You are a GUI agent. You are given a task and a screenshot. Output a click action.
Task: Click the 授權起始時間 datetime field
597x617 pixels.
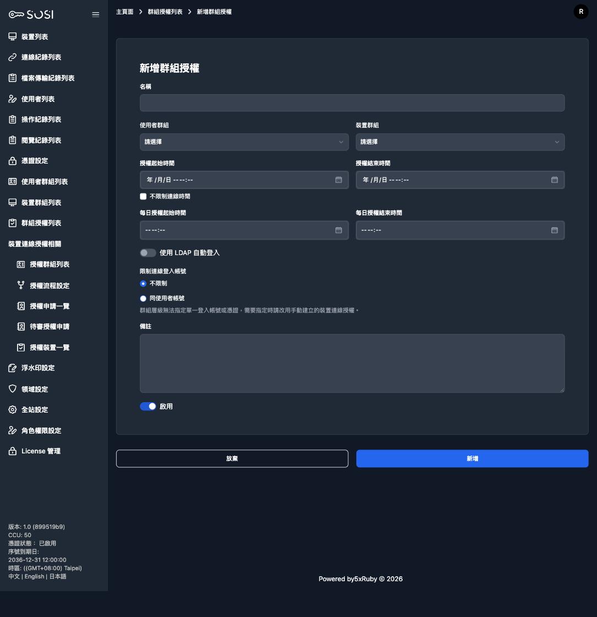pos(244,180)
